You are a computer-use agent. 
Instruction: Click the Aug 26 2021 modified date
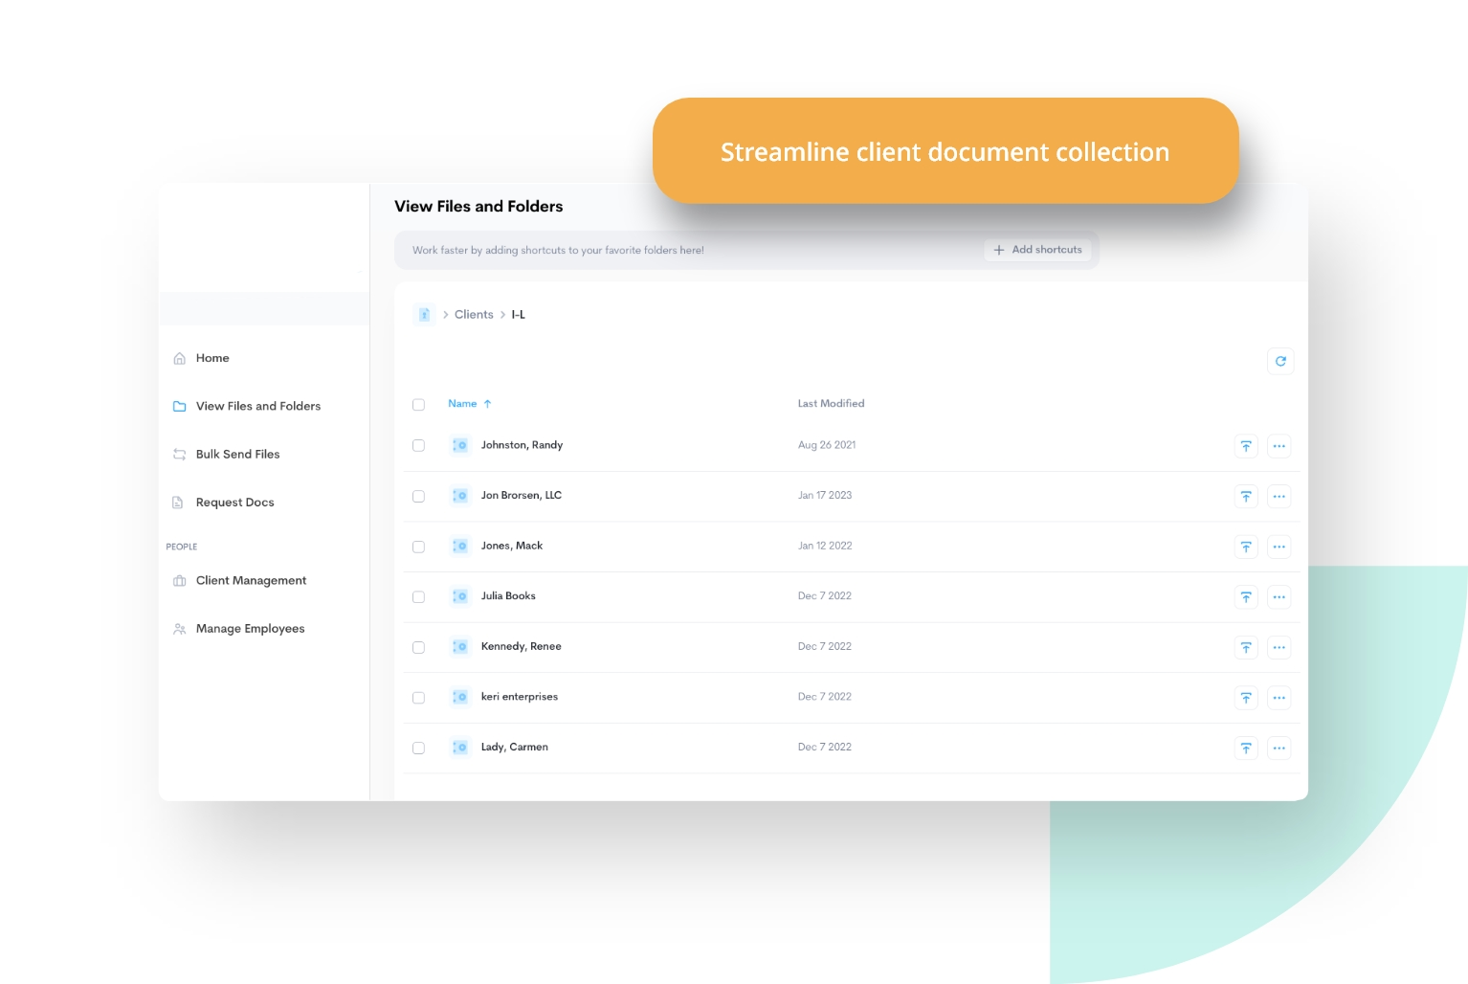click(827, 445)
